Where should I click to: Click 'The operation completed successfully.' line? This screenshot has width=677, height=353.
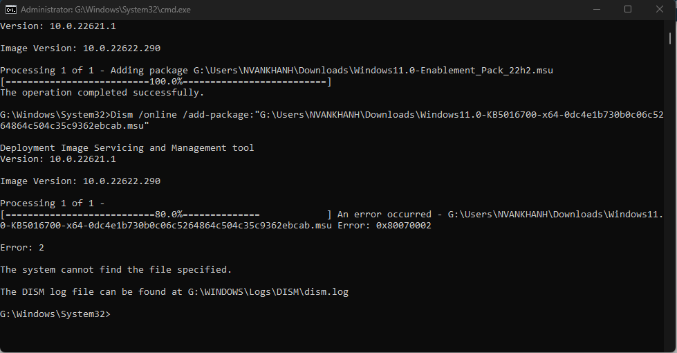[102, 93]
